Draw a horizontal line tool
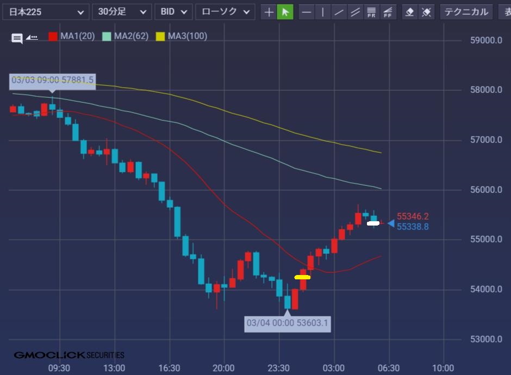The height and width of the screenshot is (375, 511). pyautogui.click(x=307, y=12)
